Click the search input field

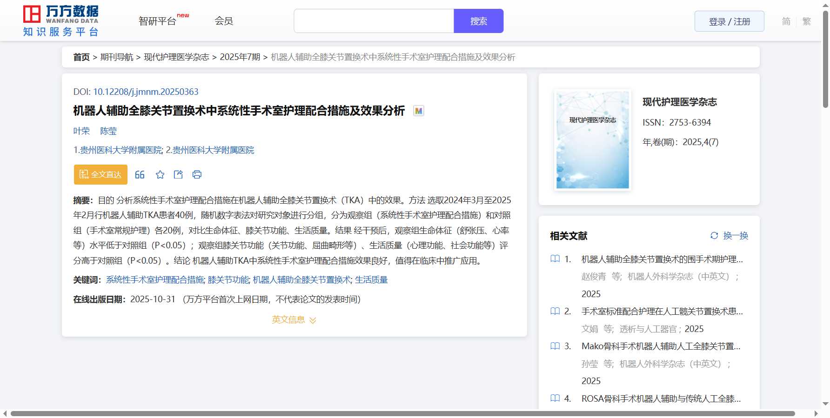[x=374, y=21]
